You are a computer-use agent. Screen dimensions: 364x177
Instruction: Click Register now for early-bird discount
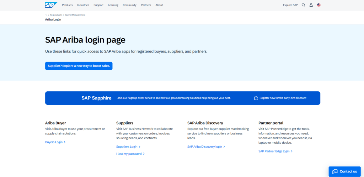coord(283,98)
